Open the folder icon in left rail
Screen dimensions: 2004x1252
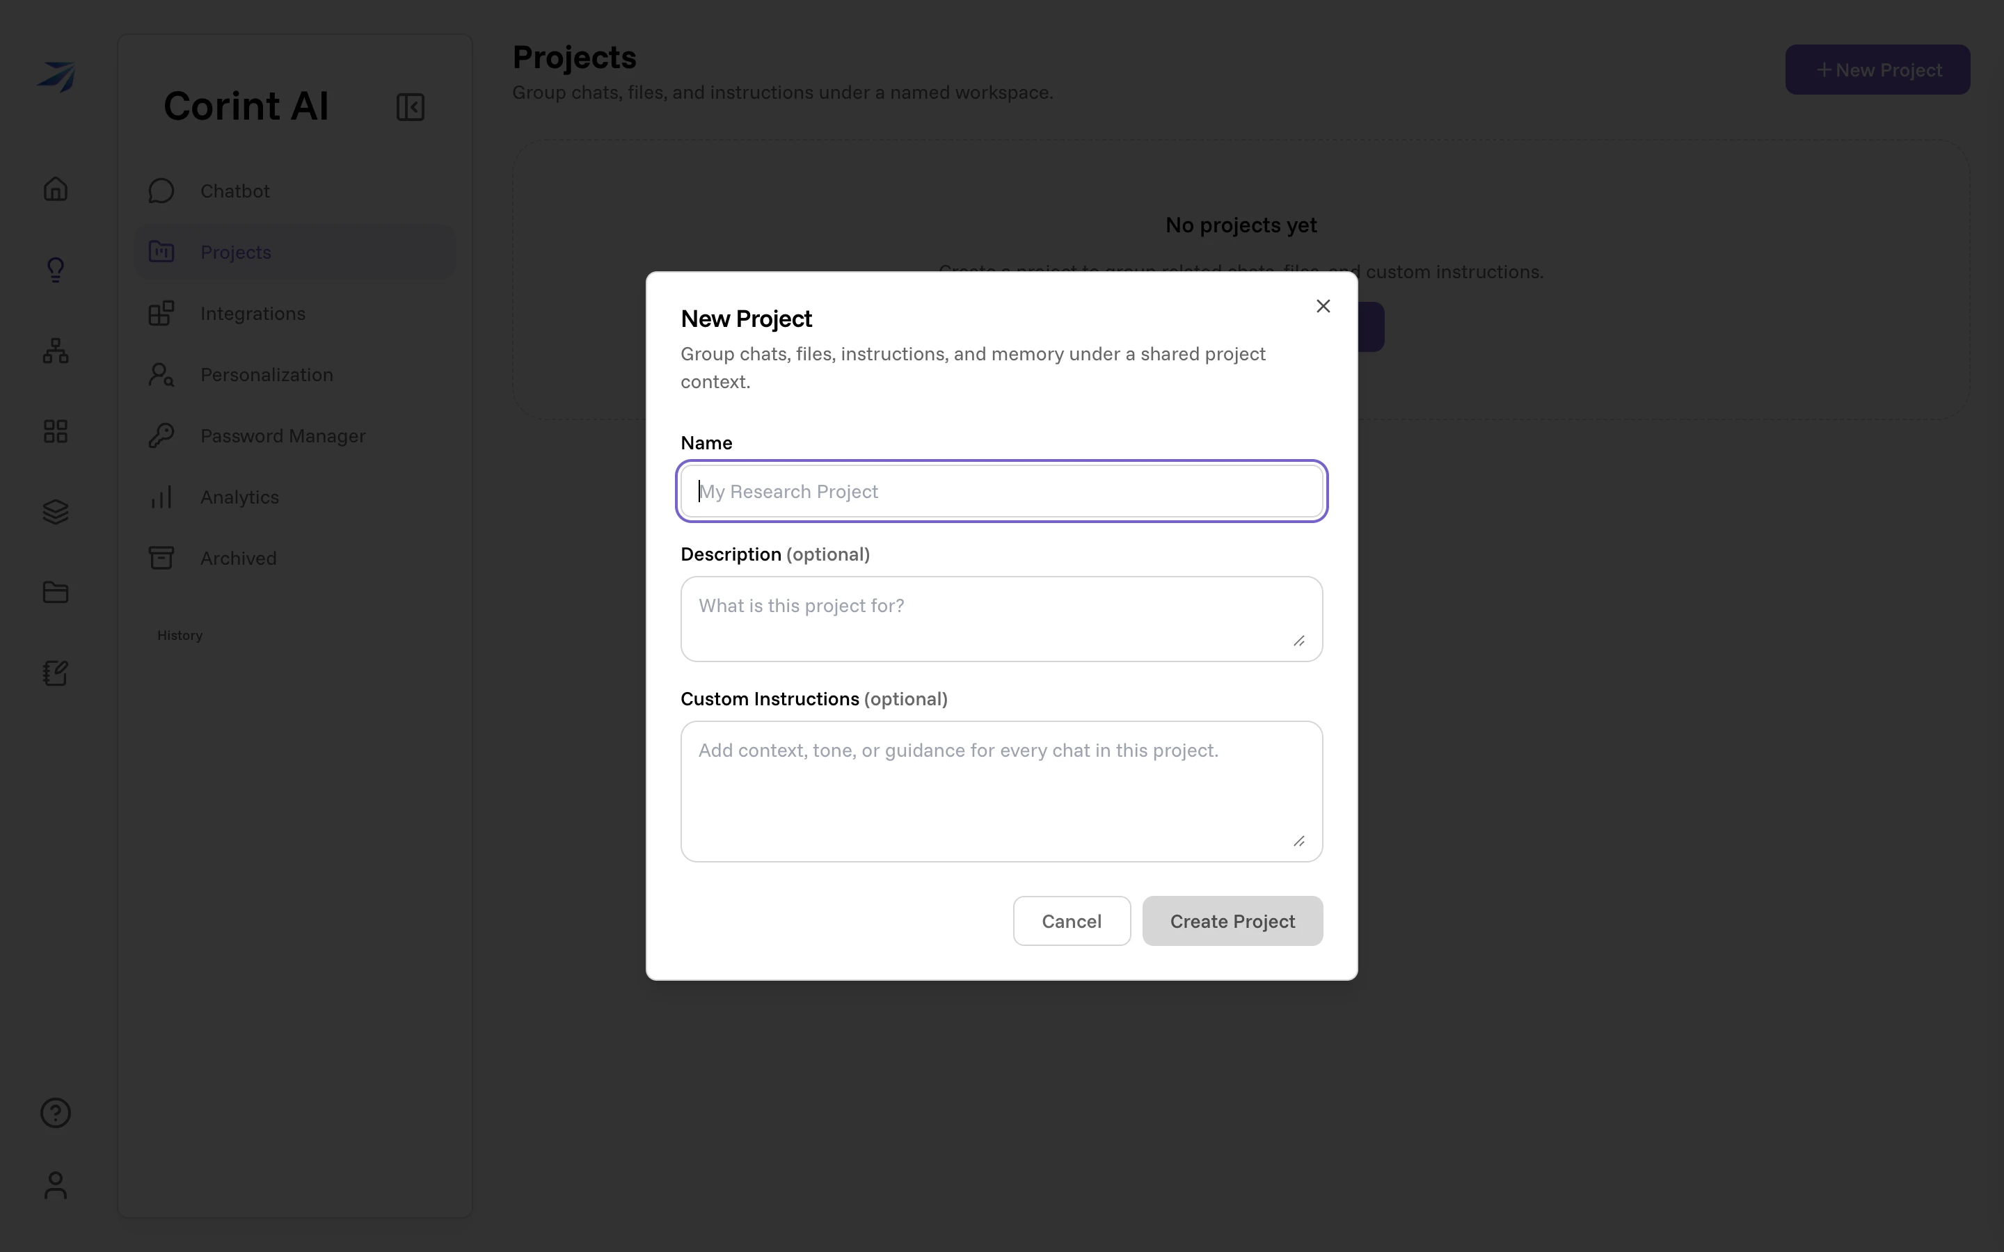(56, 592)
